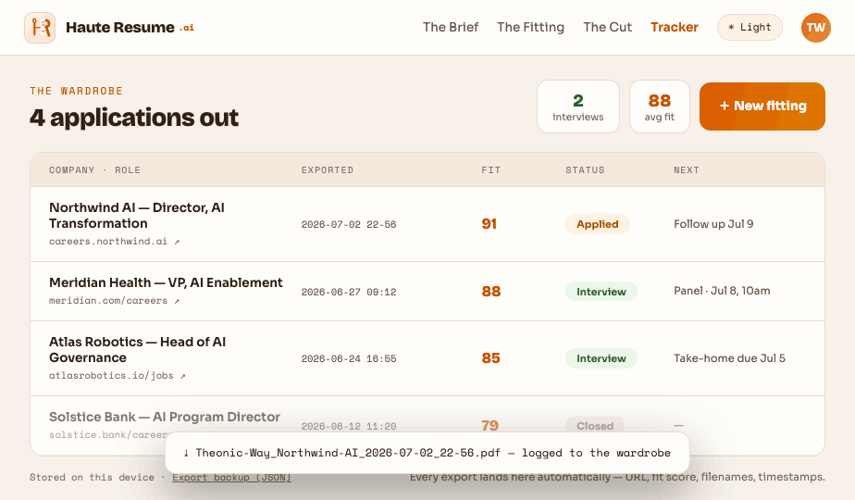Click Panel · Jul 8, 10am next step
Screen dimensions: 855x500
point(722,291)
